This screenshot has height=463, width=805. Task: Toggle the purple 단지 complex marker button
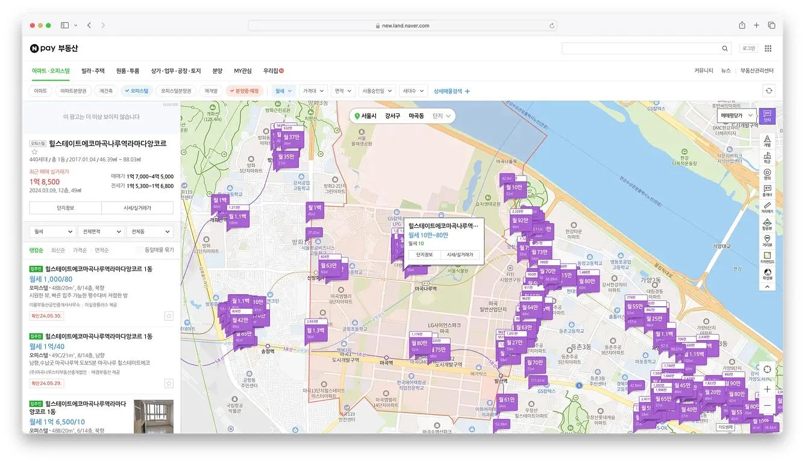pos(767,116)
